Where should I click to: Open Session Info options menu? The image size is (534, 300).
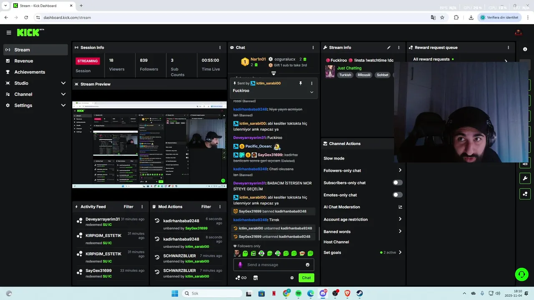(x=220, y=47)
